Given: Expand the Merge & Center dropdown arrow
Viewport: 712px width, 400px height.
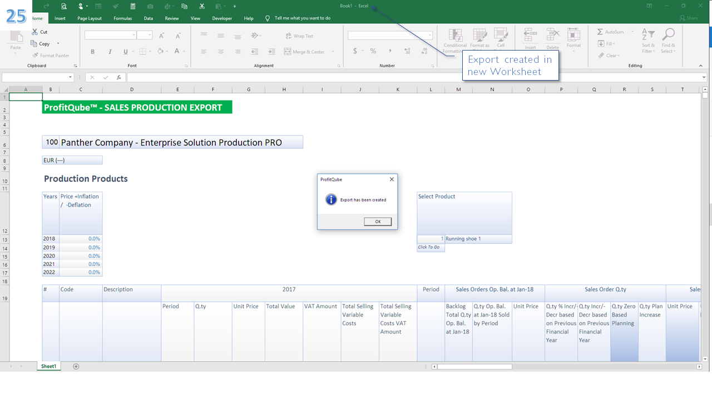Looking at the screenshot, I should (333, 52).
